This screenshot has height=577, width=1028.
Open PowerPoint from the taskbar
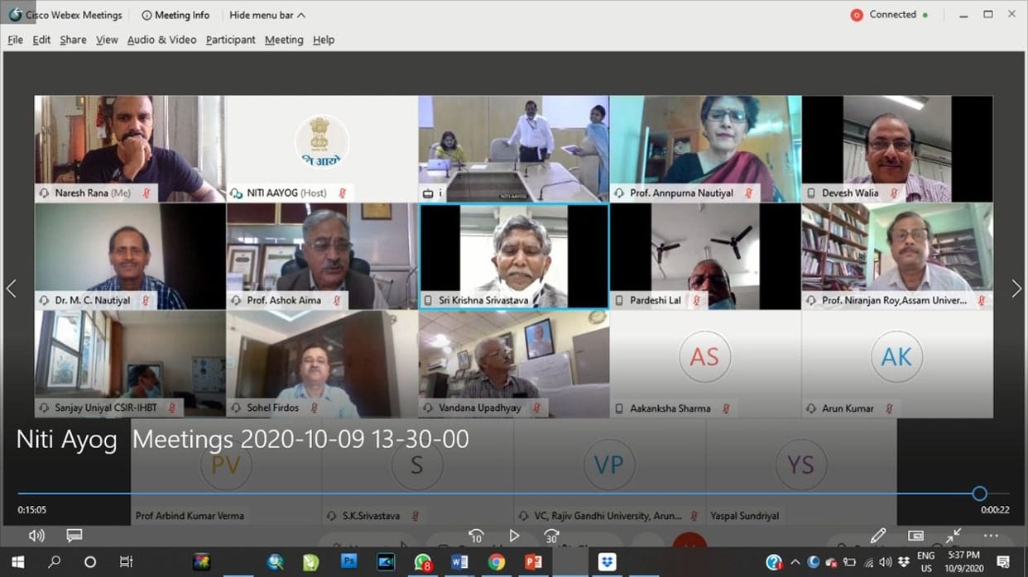533,562
